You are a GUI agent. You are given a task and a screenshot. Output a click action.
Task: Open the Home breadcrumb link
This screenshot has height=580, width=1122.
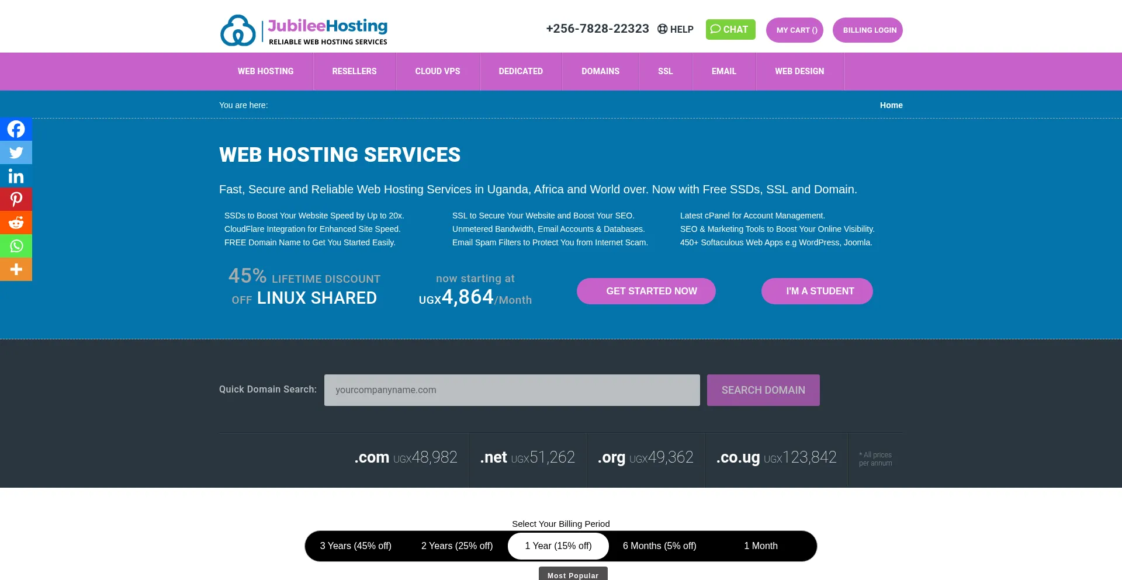click(891, 105)
